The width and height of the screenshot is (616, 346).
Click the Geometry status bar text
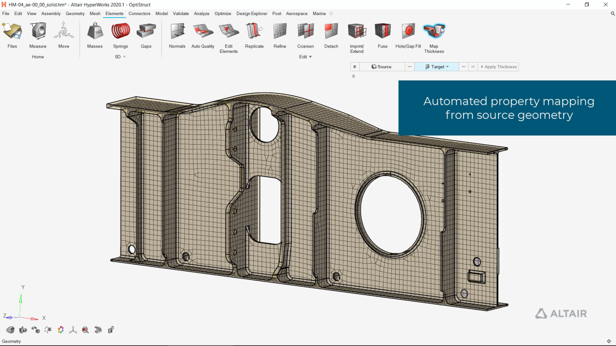coord(11,341)
